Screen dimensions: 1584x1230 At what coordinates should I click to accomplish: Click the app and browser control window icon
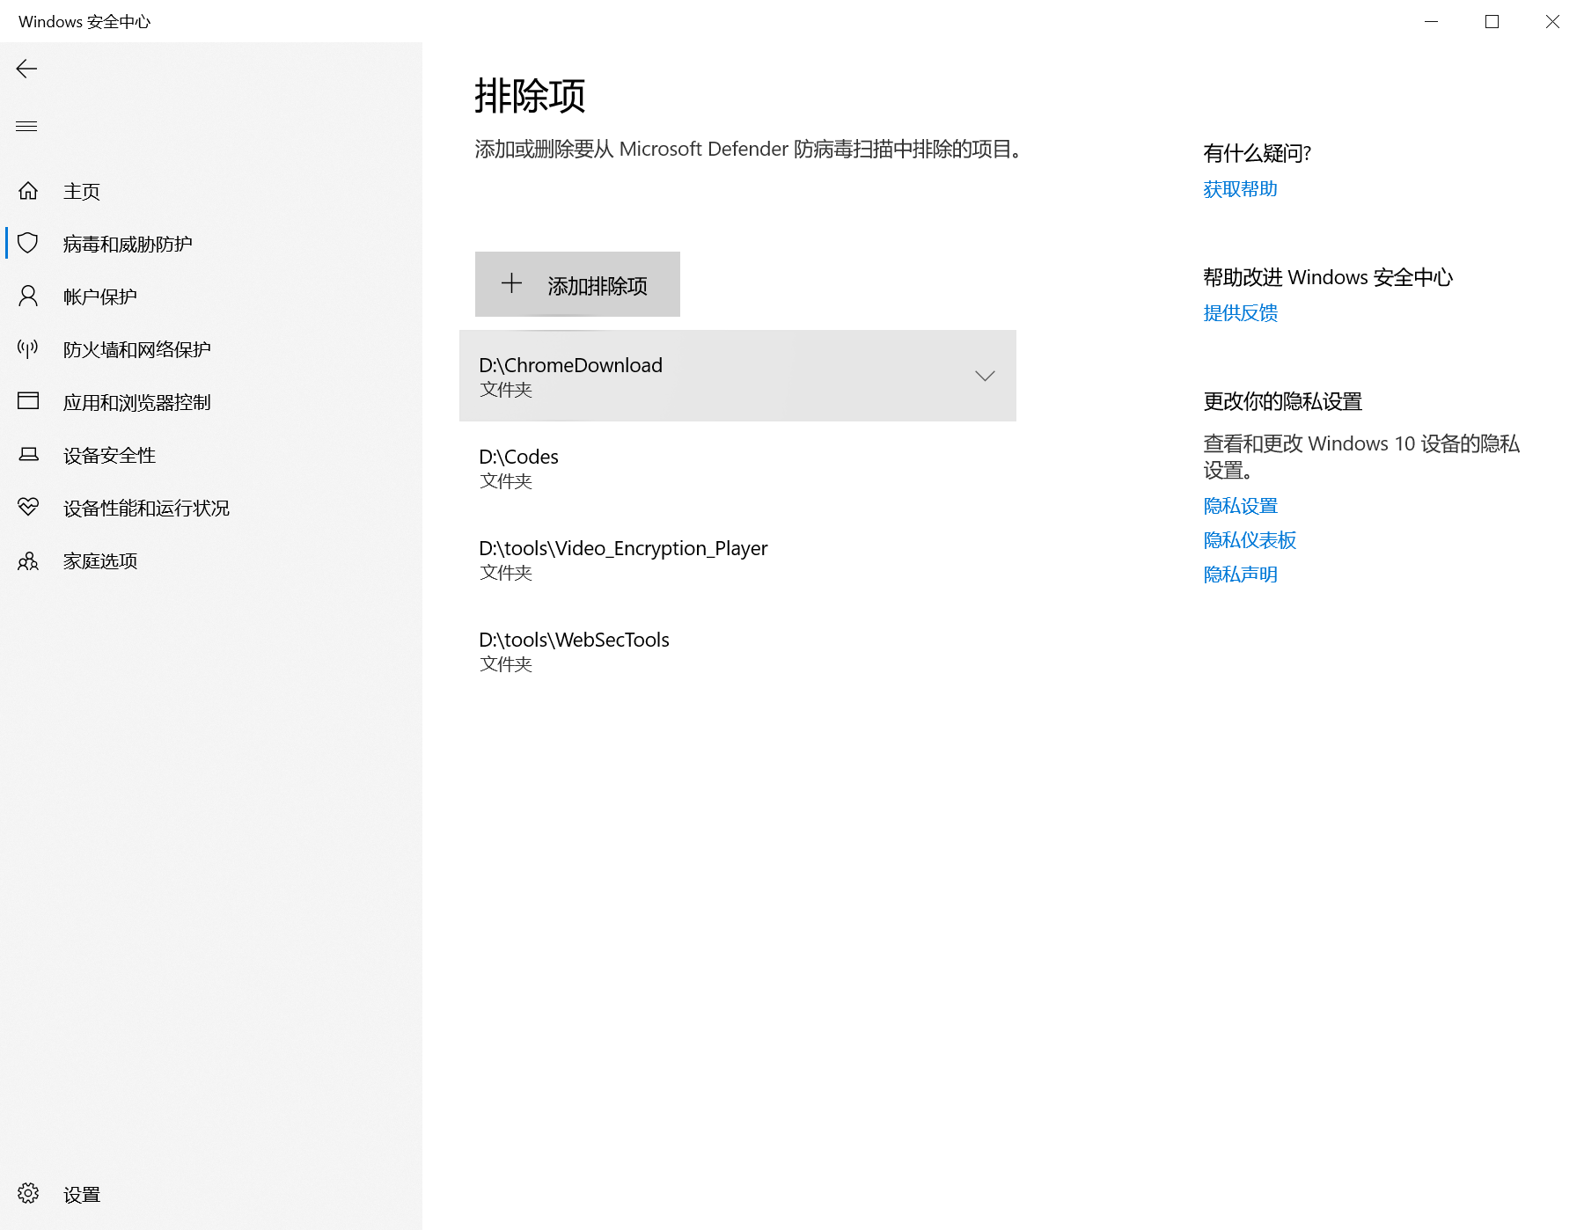coord(28,401)
